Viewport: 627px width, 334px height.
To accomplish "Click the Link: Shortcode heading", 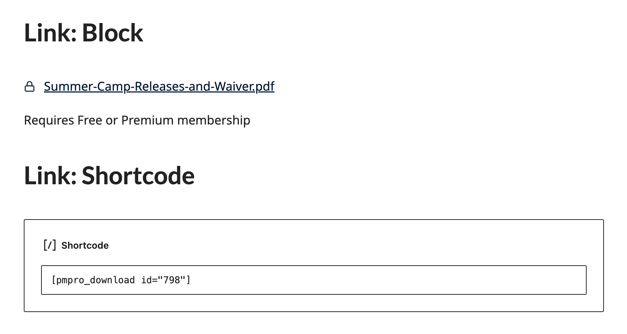I will (x=109, y=176).
